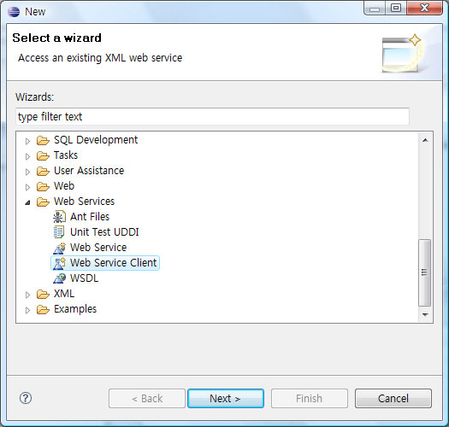The width and height of the screenshot is (449, 427).
Task: Pick the WSDL wizard icon
Action: pos(59,278)
